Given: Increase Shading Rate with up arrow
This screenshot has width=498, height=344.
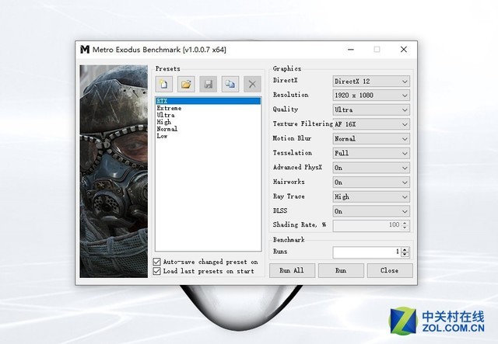Looking at the screenshot, I should pyautogui.click(x=405, y=223).
